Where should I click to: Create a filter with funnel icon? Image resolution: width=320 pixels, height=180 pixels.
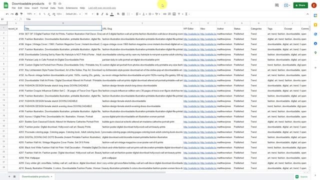[x=179, y=14]
